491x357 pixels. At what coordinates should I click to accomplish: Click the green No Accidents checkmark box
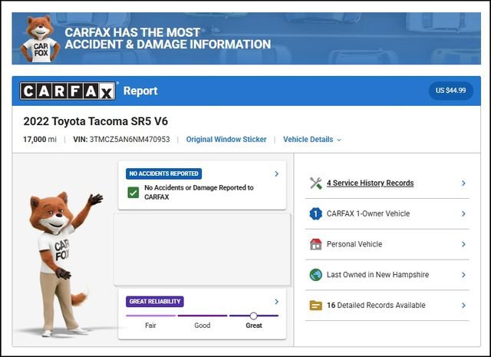click(133, 192)
